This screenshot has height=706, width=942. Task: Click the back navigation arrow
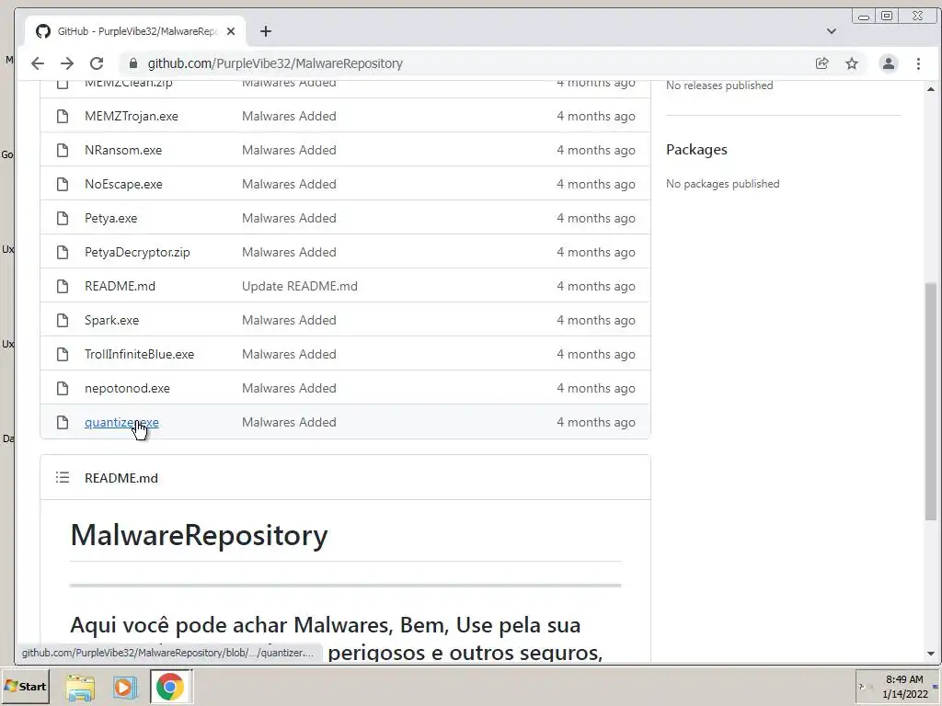[37, 63]
